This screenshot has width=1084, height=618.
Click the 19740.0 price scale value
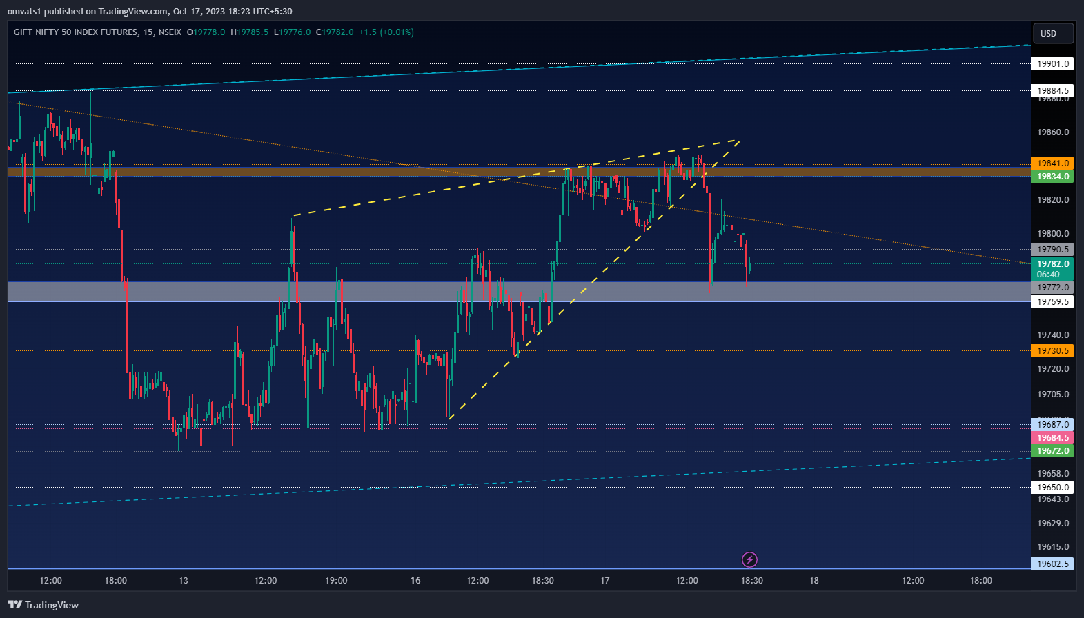pyautogui.click(x=1053, y=335)
